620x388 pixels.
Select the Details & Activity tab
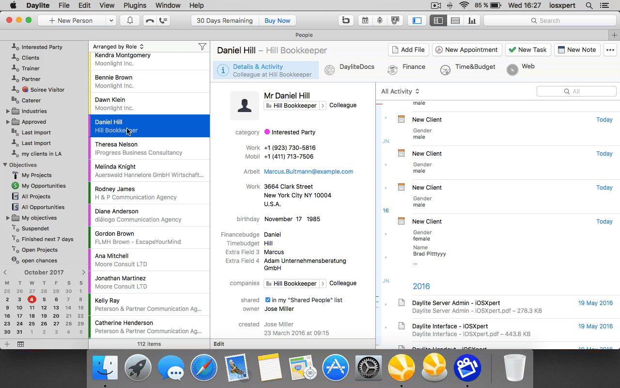[x=266, y=70]
